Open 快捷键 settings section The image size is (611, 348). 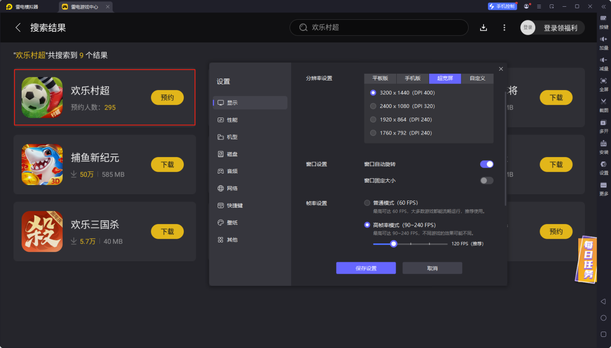pos(250,205)
